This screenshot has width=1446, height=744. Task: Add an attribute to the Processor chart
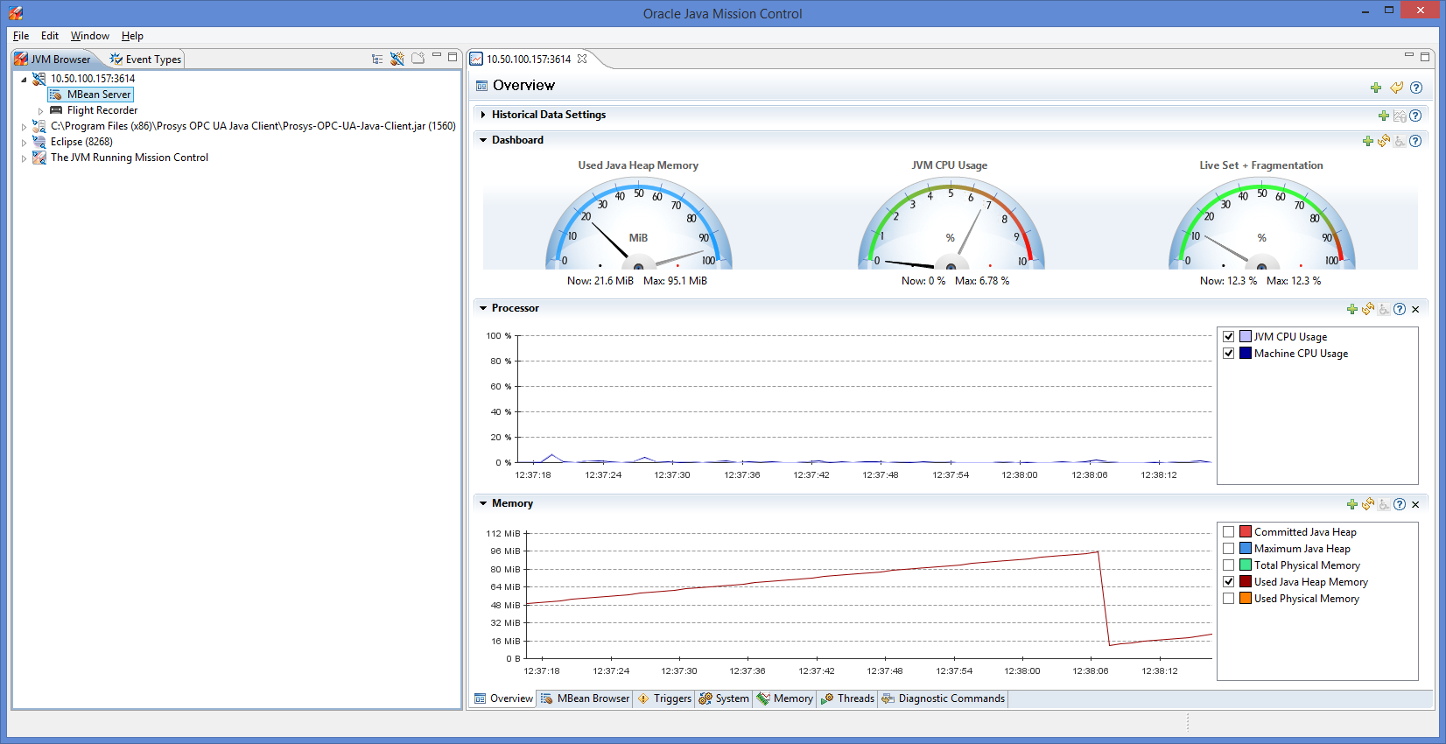coord(1352,309)
